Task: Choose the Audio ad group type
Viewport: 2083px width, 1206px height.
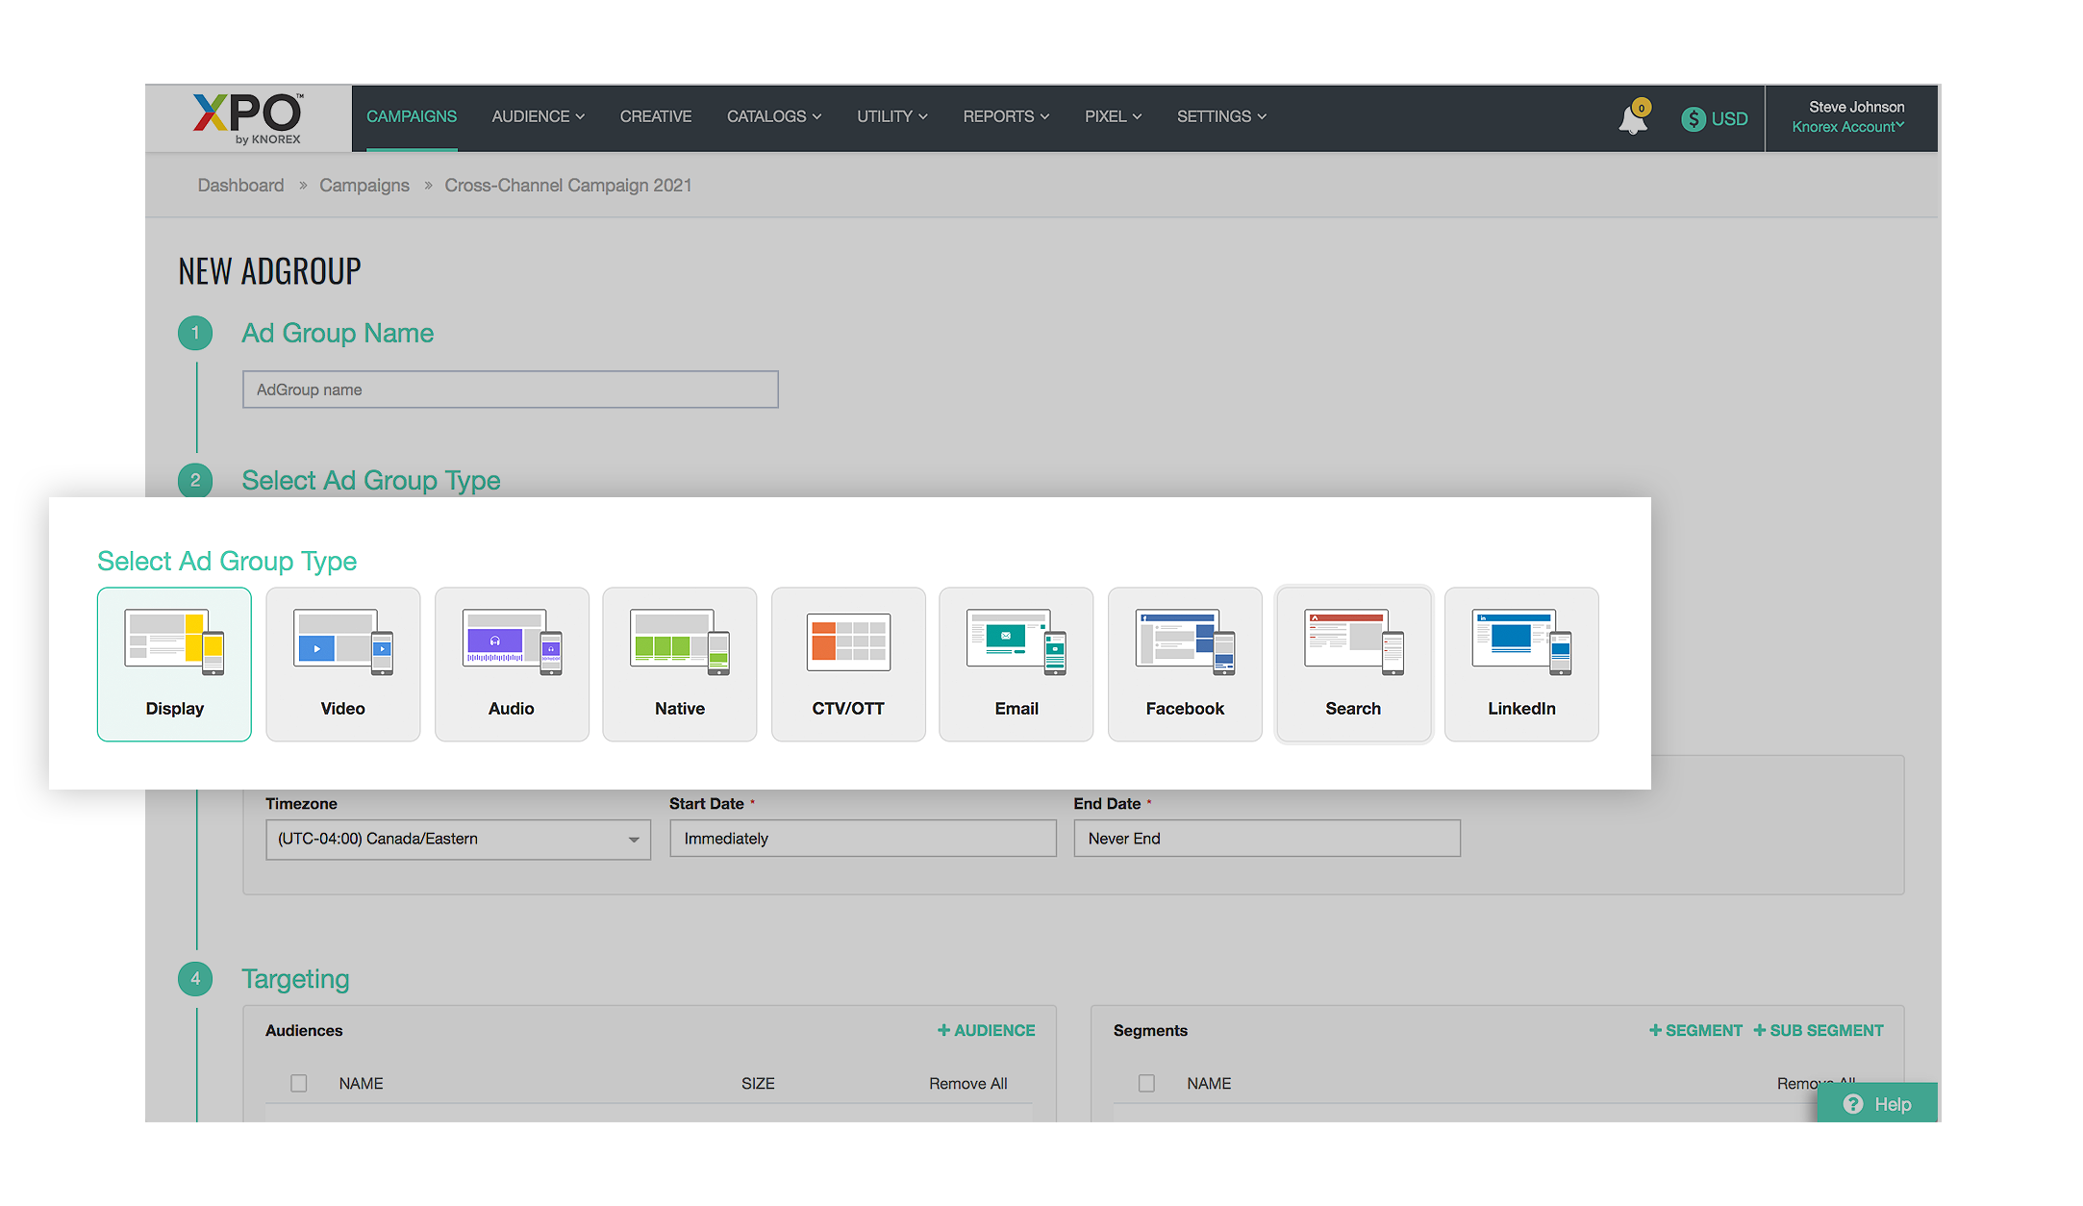Action: [511, 664]
